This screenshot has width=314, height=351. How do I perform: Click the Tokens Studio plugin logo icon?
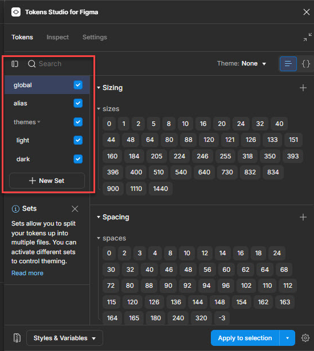coord(16,12)
